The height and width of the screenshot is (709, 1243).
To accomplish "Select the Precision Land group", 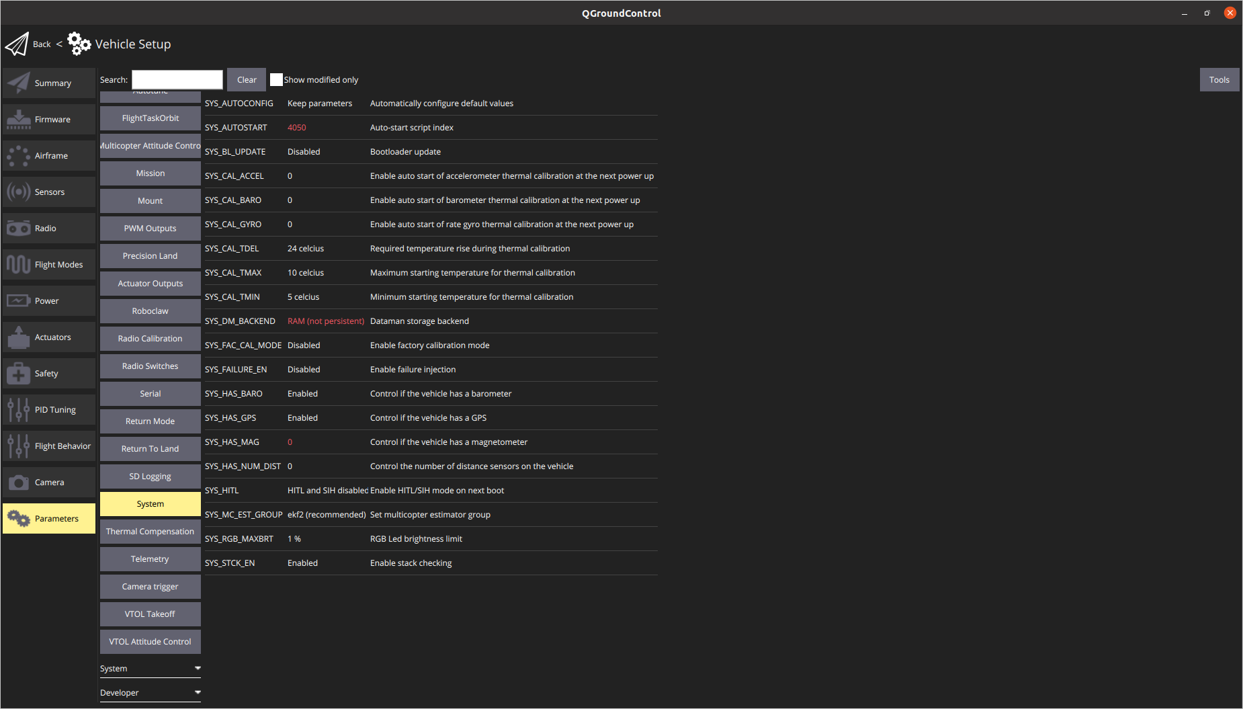I will click(151, 256).
